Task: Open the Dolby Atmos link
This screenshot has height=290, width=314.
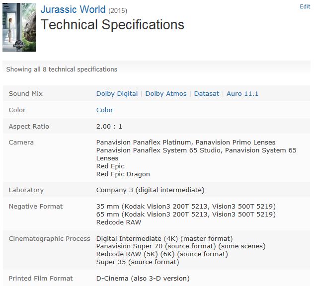Action: (x=166, y=94)
